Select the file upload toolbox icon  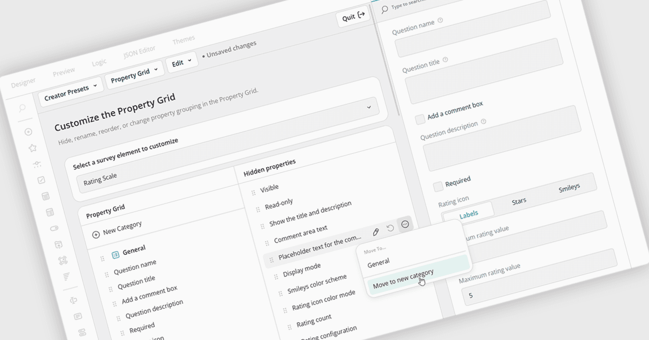pyautogui.click(x=58, y=244)
